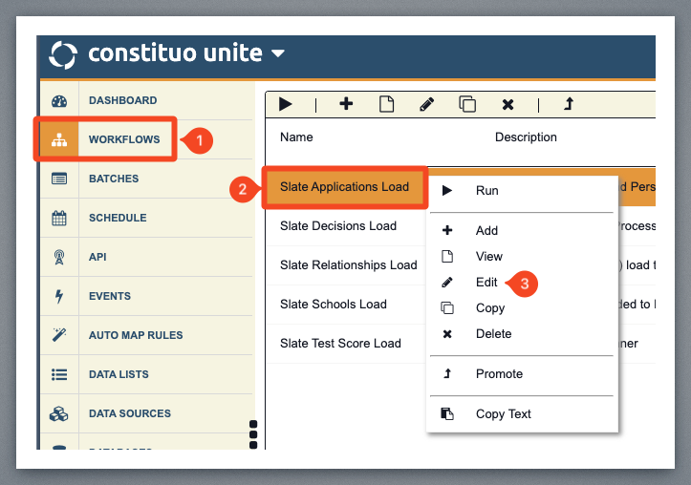691x485 pixels.
Task: Open Workflows in the sidebar
Action: 124,139
